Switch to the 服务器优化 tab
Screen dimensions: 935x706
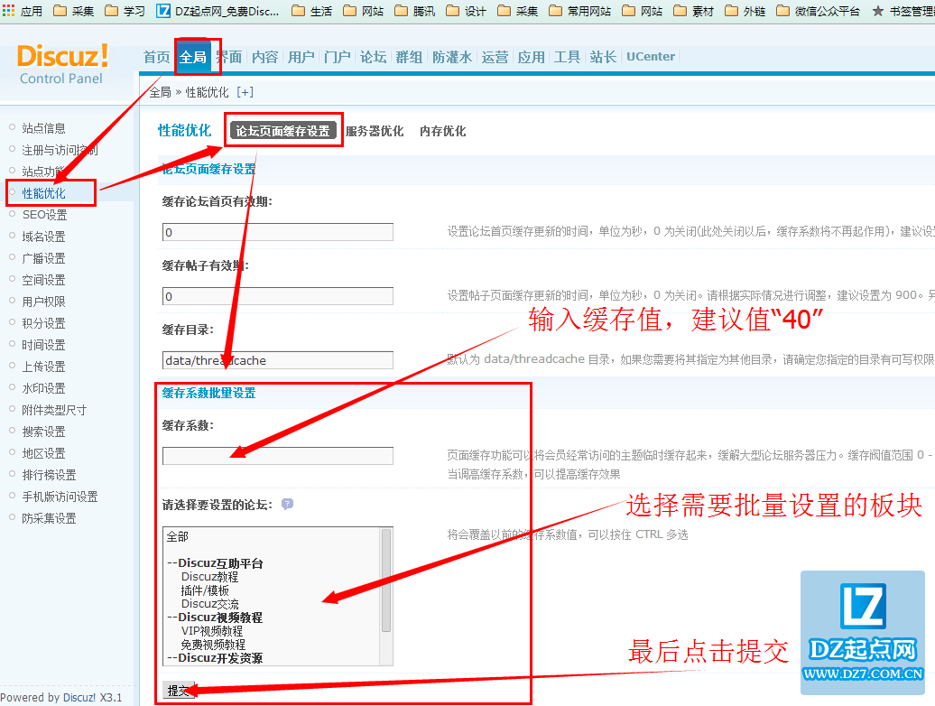coord(375,131)
